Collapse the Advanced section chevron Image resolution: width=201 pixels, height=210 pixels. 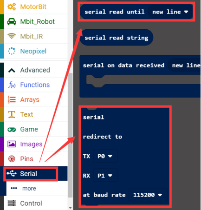point(12,70)
